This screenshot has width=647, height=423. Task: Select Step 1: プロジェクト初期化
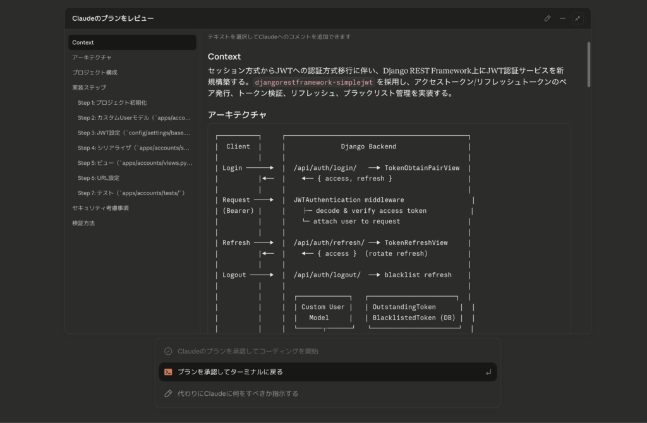[x=118, y=102]
